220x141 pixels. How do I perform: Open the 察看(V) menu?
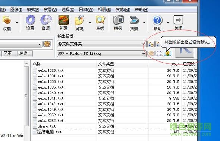(50, 10)
